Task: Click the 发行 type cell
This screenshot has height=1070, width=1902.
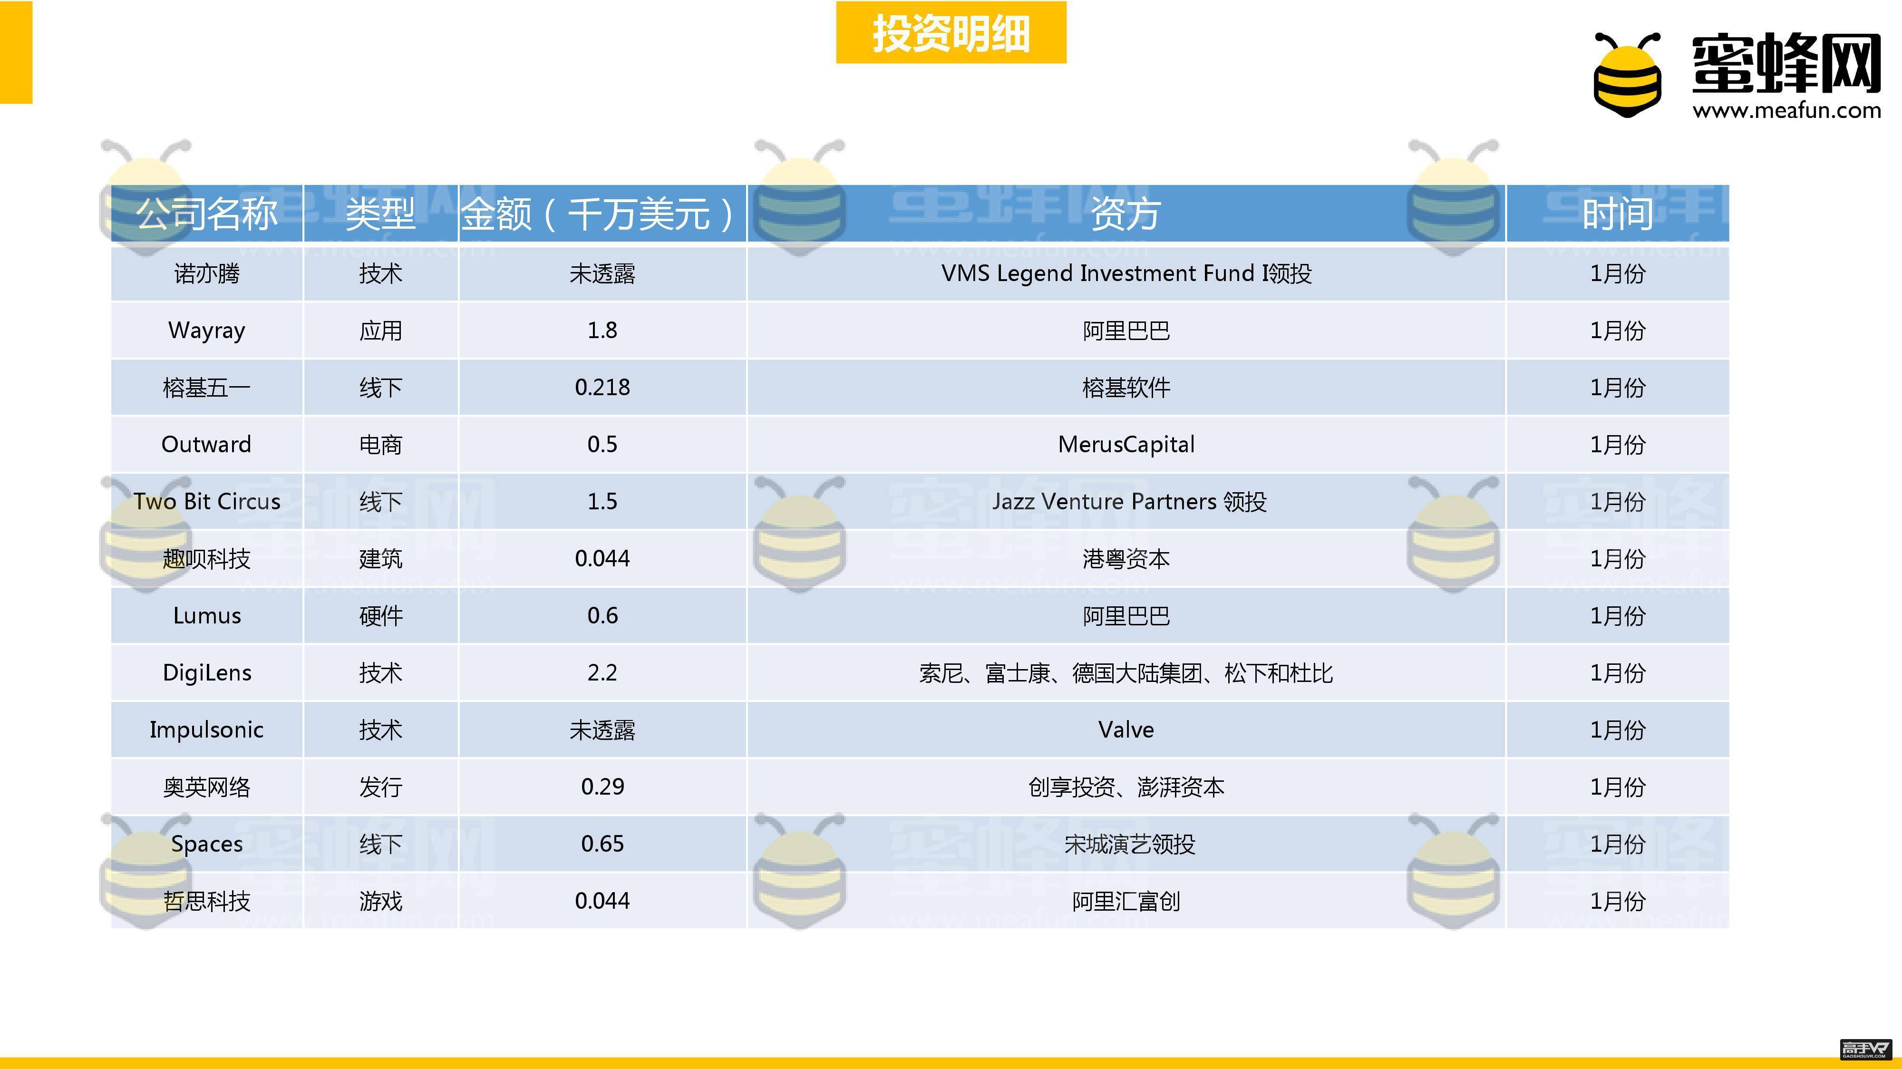Action: (x=380, y=787)
